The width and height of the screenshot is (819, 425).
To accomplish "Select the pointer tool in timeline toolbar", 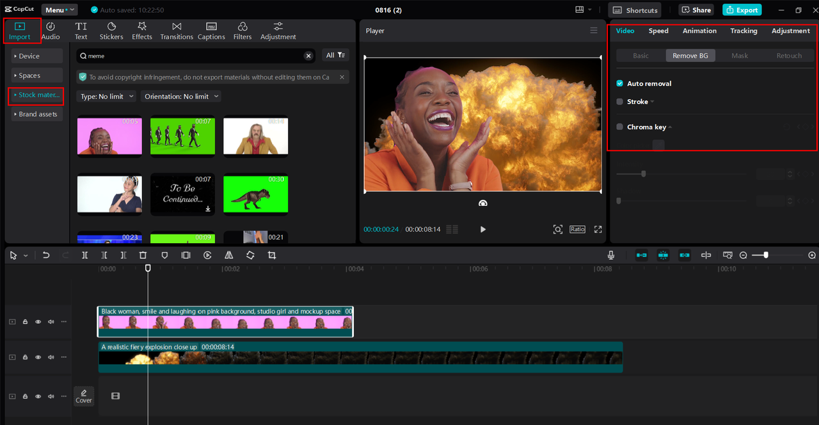I will 14,255.
